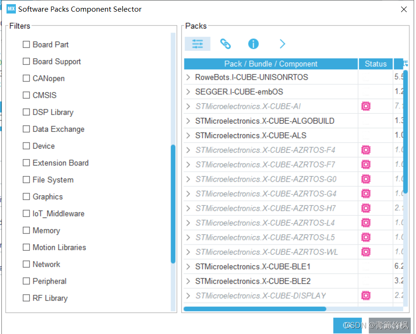Viewport: 416px width, 334px height.
Task: Click status chip icon for X-CUBE-AZRTOS-WL
Action: click(x=366, y=252)
